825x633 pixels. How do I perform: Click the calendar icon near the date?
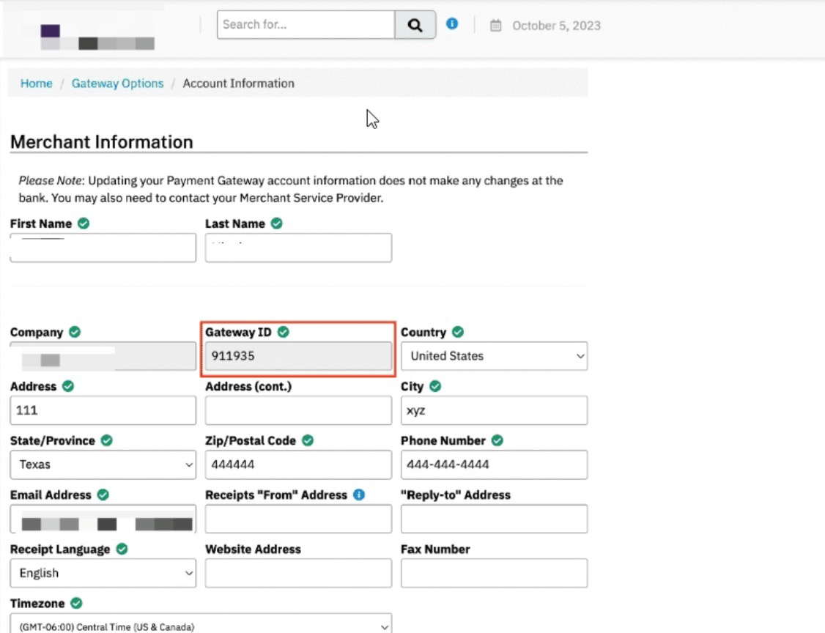coord(496,26)
